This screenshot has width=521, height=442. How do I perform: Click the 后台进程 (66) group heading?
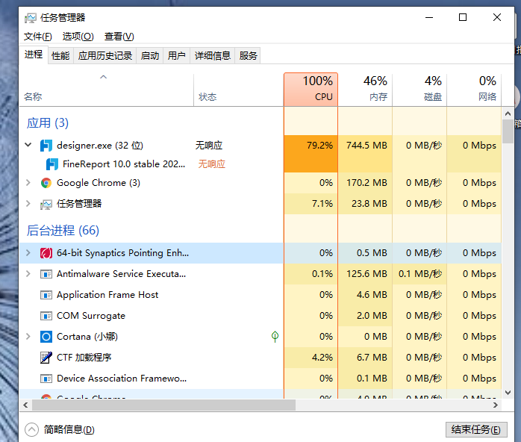(63, 231)
